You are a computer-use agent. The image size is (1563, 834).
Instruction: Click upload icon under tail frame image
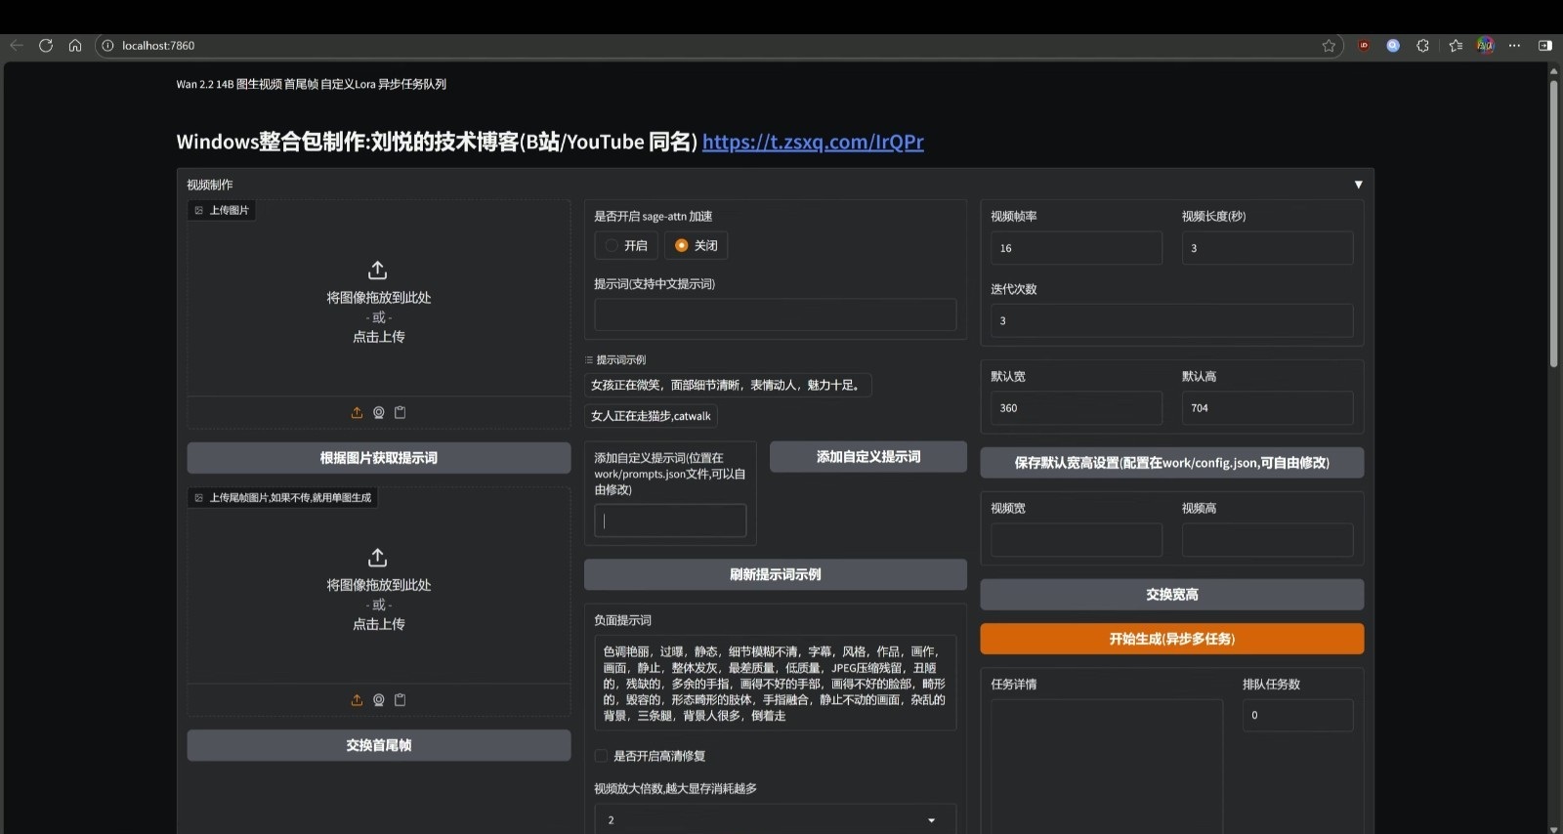pos(357,700)
